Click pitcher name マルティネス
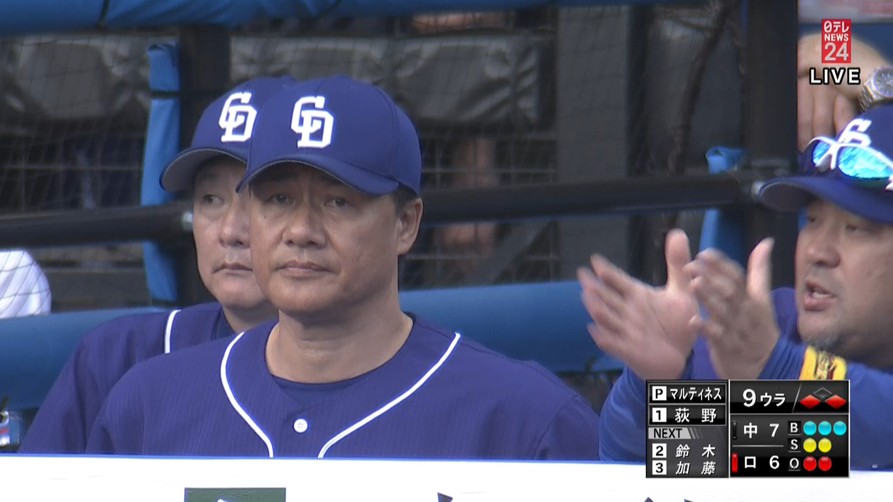 [695, 394]
